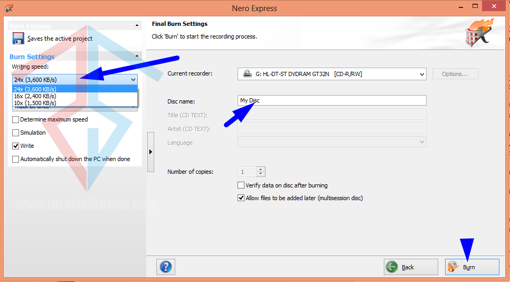This screenshot has height=282, width=510.
Task: Click the Disc name input field
Action: (332, 100)
